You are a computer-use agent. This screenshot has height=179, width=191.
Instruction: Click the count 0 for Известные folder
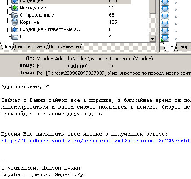point(110,29)
